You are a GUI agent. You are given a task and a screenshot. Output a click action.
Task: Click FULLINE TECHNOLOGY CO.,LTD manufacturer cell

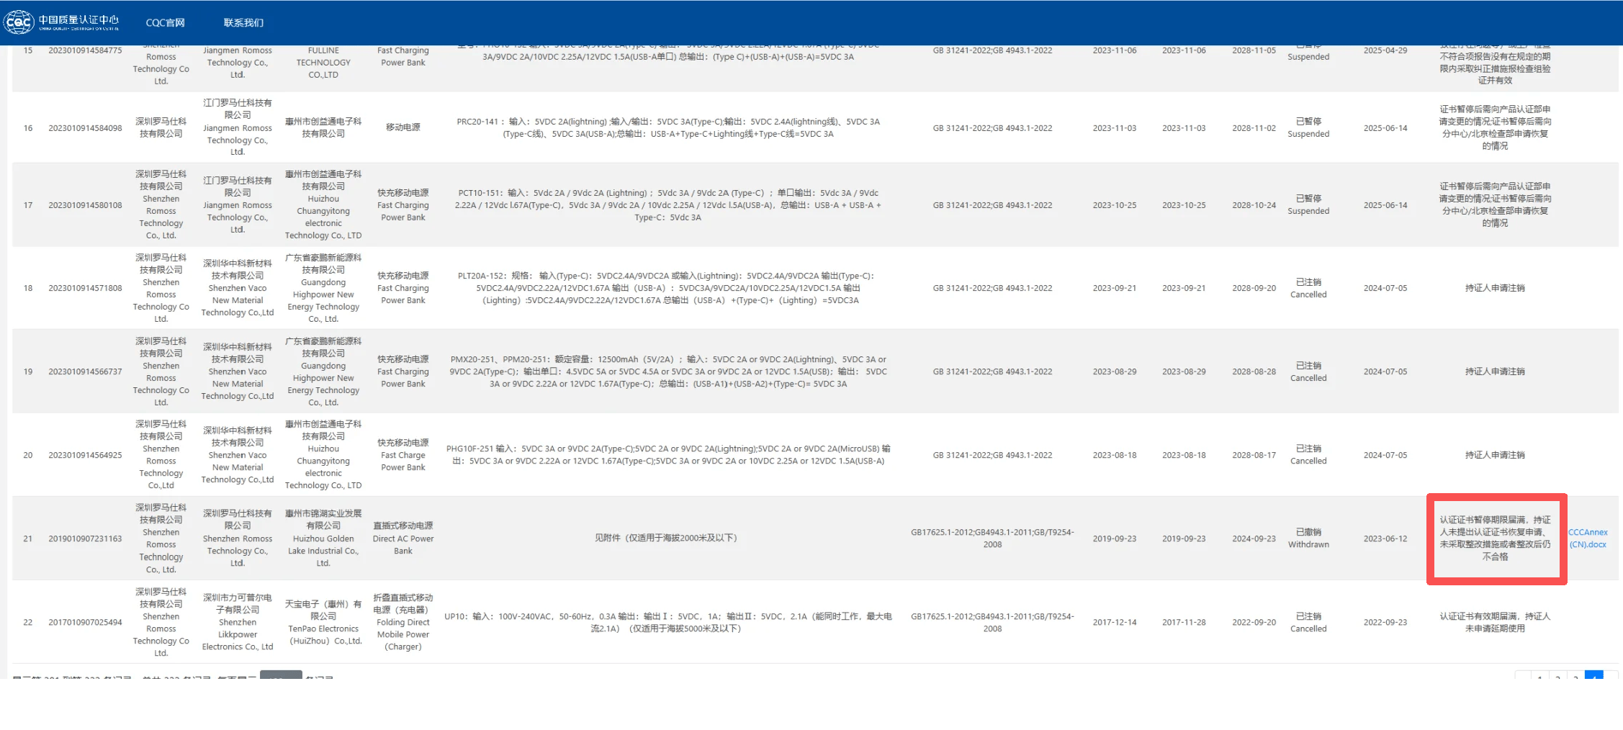click(x=323, y=63)
